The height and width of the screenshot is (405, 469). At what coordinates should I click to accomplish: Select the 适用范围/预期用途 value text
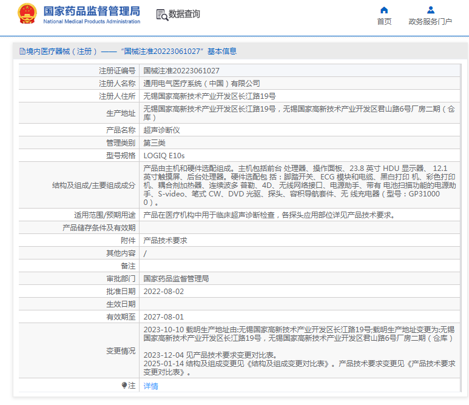[x=269, y=215]
